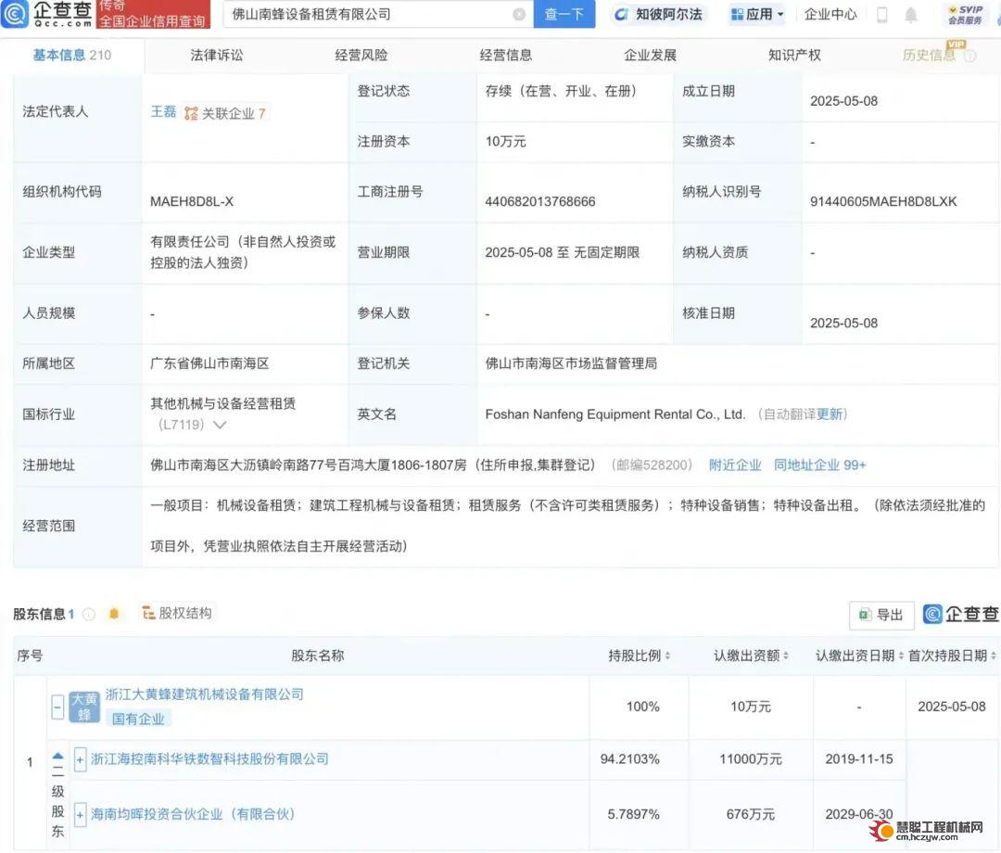Select tax ID 91440605MAEH8D8LXK
The height and width of the screenshot is (853, 1001).
click(883, 202)
